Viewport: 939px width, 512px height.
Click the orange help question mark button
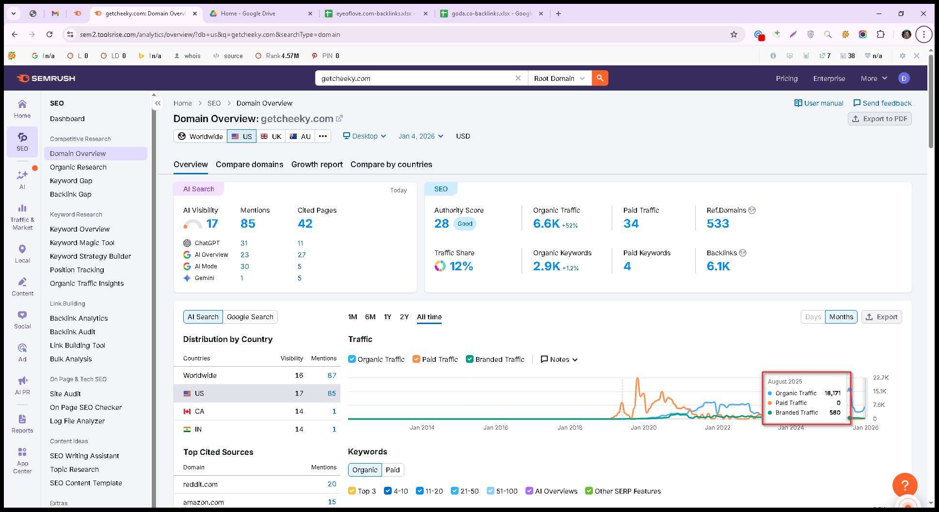point(905,485)
